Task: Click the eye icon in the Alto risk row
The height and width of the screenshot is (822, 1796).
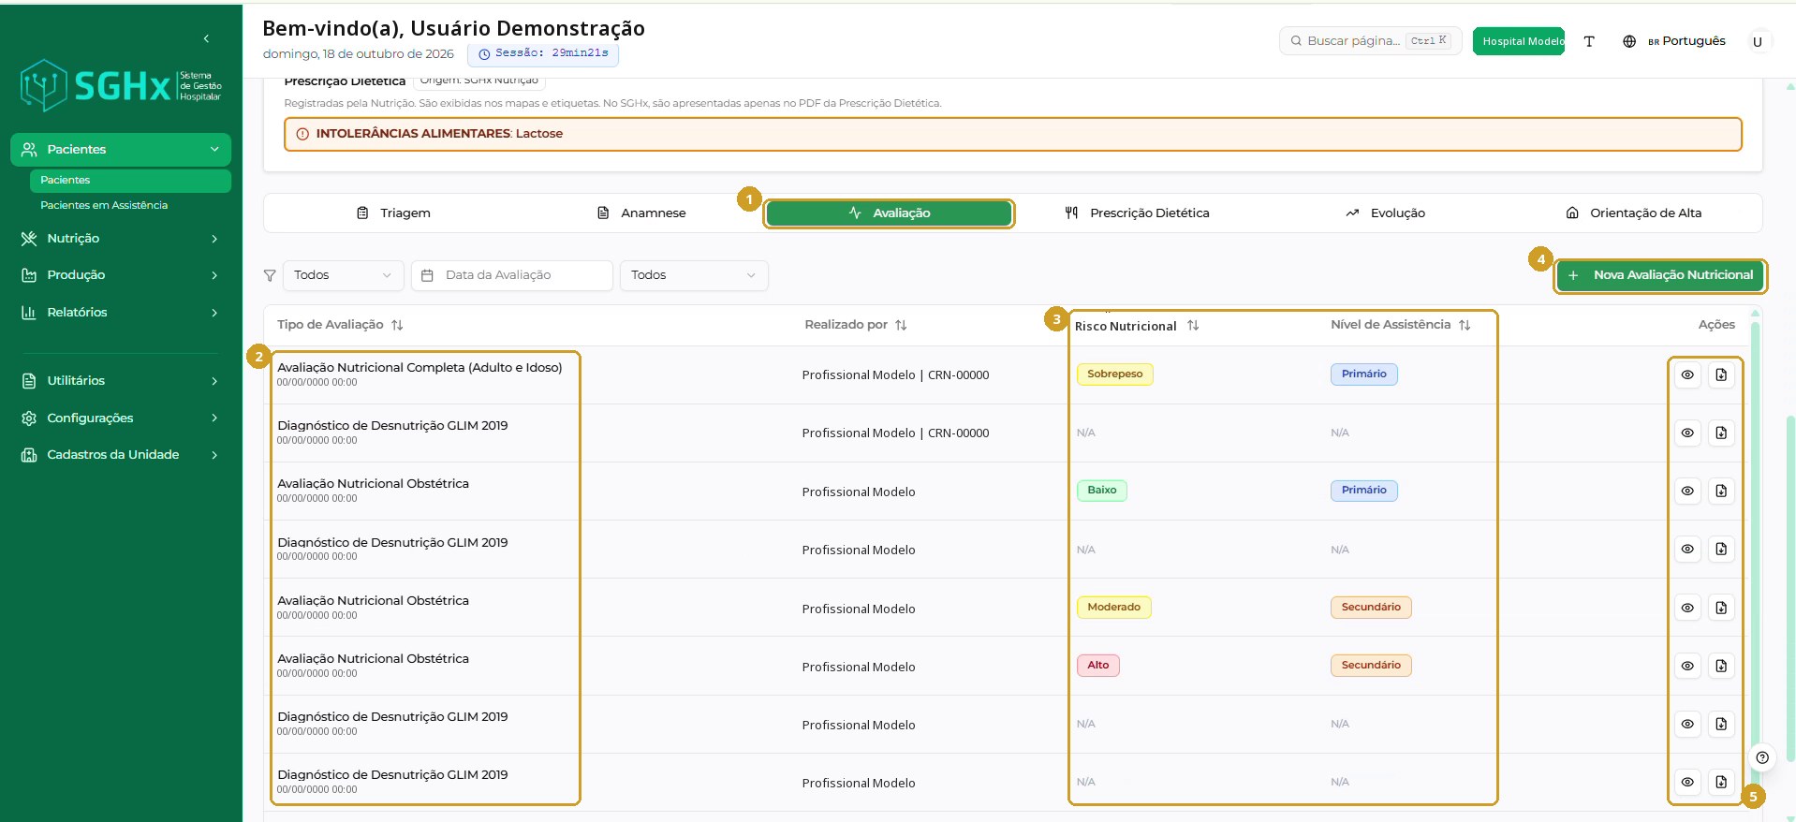Action: coord(1687,666)
